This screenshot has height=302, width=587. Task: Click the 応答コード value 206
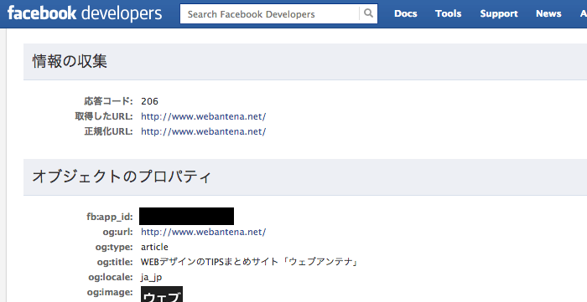149,101
